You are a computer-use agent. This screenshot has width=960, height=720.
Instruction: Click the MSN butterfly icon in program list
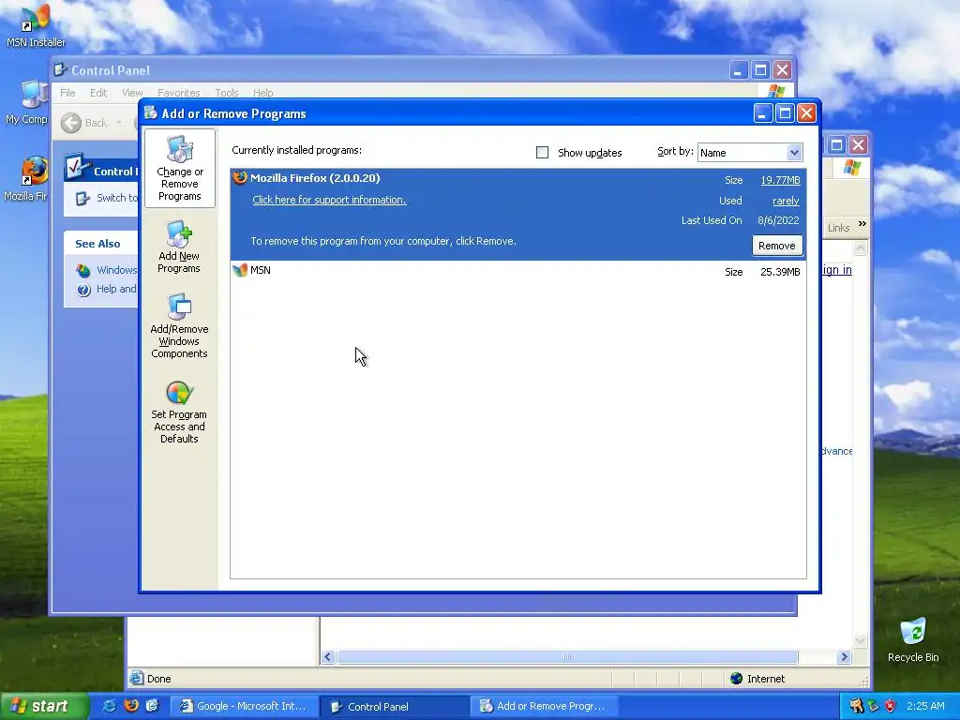point(240,270)
